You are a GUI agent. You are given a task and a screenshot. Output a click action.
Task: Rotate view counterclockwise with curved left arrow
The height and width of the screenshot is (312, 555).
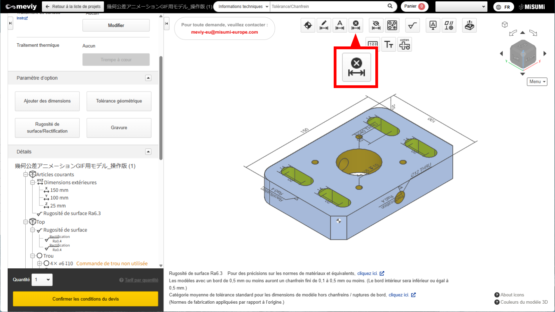click(513, 33)
